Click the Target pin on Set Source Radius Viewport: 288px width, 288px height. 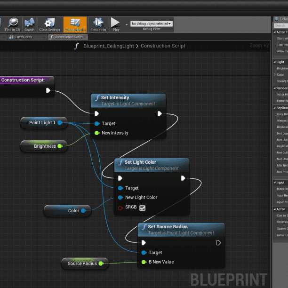[x=144, y=253]
